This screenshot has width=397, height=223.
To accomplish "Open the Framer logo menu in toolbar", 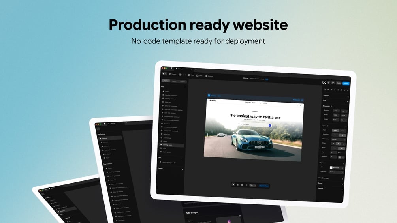I will tap(164, 73).
